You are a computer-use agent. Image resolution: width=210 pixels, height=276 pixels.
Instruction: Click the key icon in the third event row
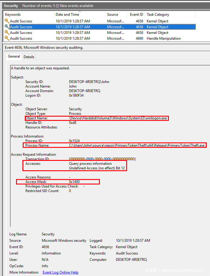pos(7,33)
